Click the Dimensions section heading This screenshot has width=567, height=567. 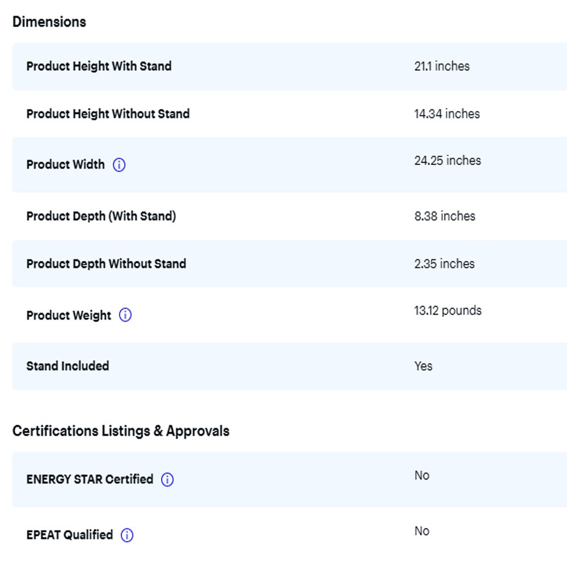[49, 22]
